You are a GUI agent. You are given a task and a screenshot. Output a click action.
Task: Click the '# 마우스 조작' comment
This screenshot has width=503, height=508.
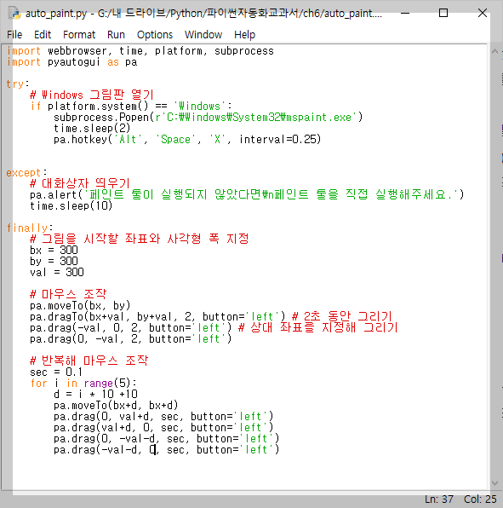click(x=68, y=294)
